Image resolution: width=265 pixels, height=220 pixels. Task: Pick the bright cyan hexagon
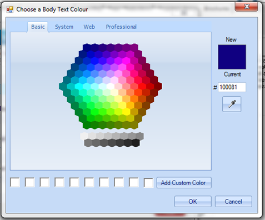[x=79, y=87]
